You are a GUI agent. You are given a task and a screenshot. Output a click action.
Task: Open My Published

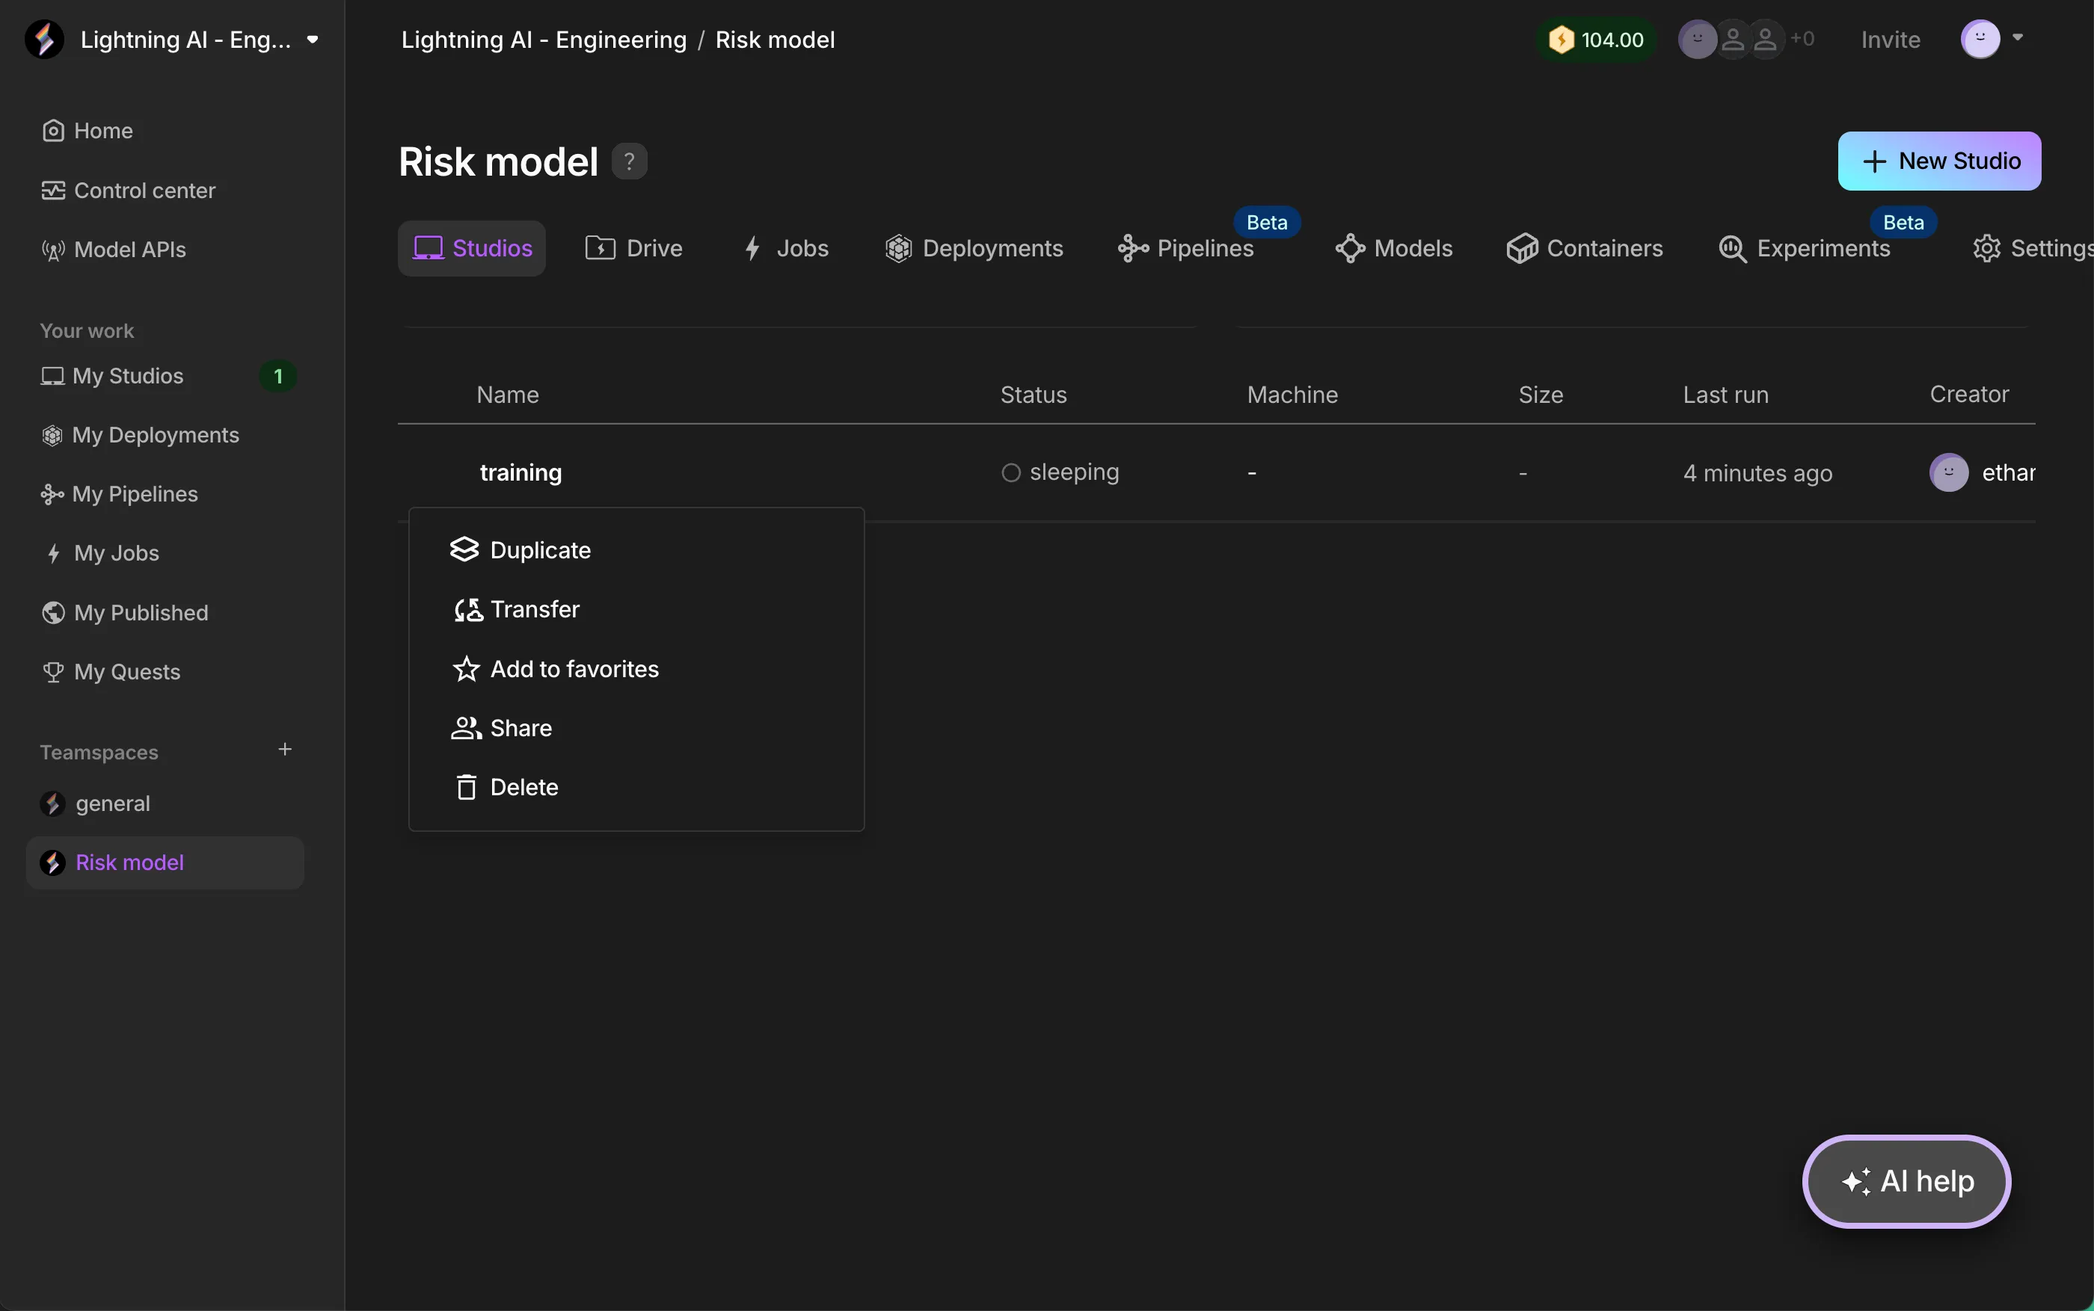point(125,613)
